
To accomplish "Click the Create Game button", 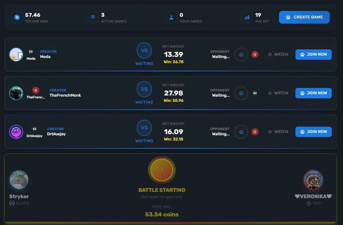I will [x=304, y=17].
